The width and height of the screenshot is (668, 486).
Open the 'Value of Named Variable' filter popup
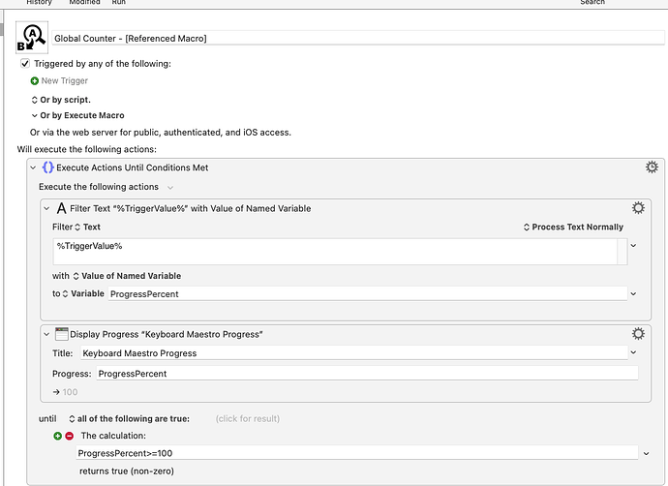[x=127, y=276]
